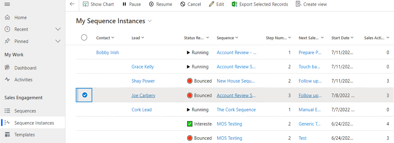394x143 pixels.
Task: Open the Contact column dropdown
Action: (x=113, y=38)
